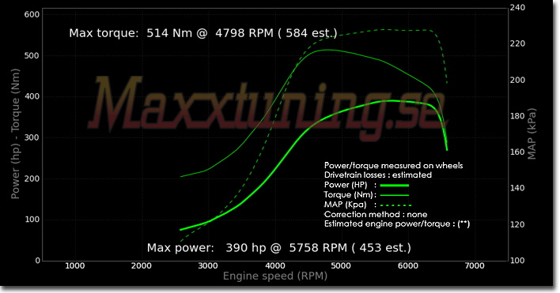This screenshot has height=293, width=560.
Task: Click the 400 left axis tick label
Action: coord(32,96)
